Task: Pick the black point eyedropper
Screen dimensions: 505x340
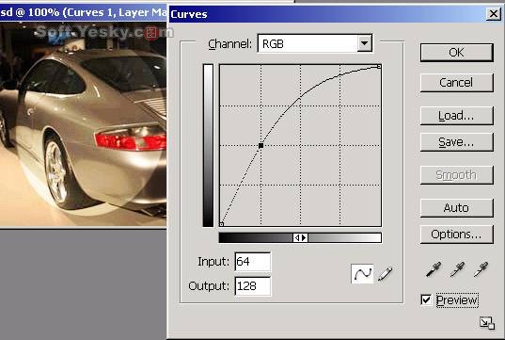Action: (434, 269)
